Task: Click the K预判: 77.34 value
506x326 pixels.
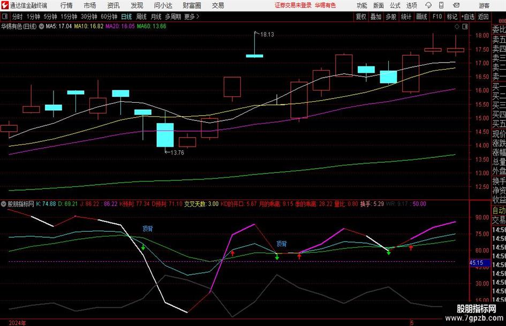Action: coord(134,204)
